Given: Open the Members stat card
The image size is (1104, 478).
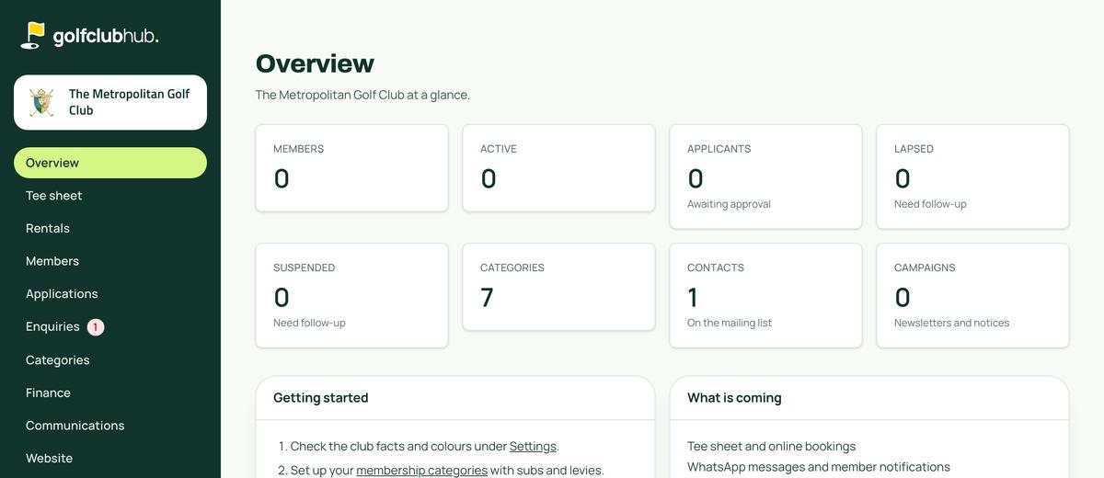Looking at the screenshot, I should click(x=351, y=168).
